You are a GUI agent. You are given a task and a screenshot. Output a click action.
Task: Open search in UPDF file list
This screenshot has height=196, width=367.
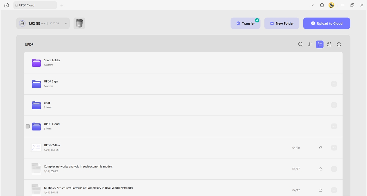pyautogui.click(x=301, y=44)
